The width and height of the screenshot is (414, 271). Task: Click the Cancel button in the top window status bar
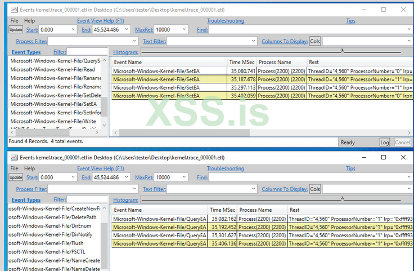point(402,143)
